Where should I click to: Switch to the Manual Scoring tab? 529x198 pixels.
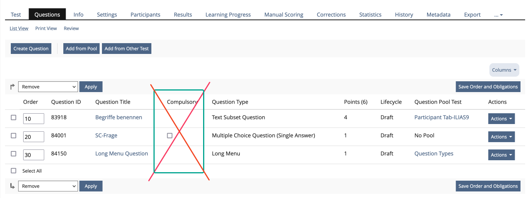point(283,15)
